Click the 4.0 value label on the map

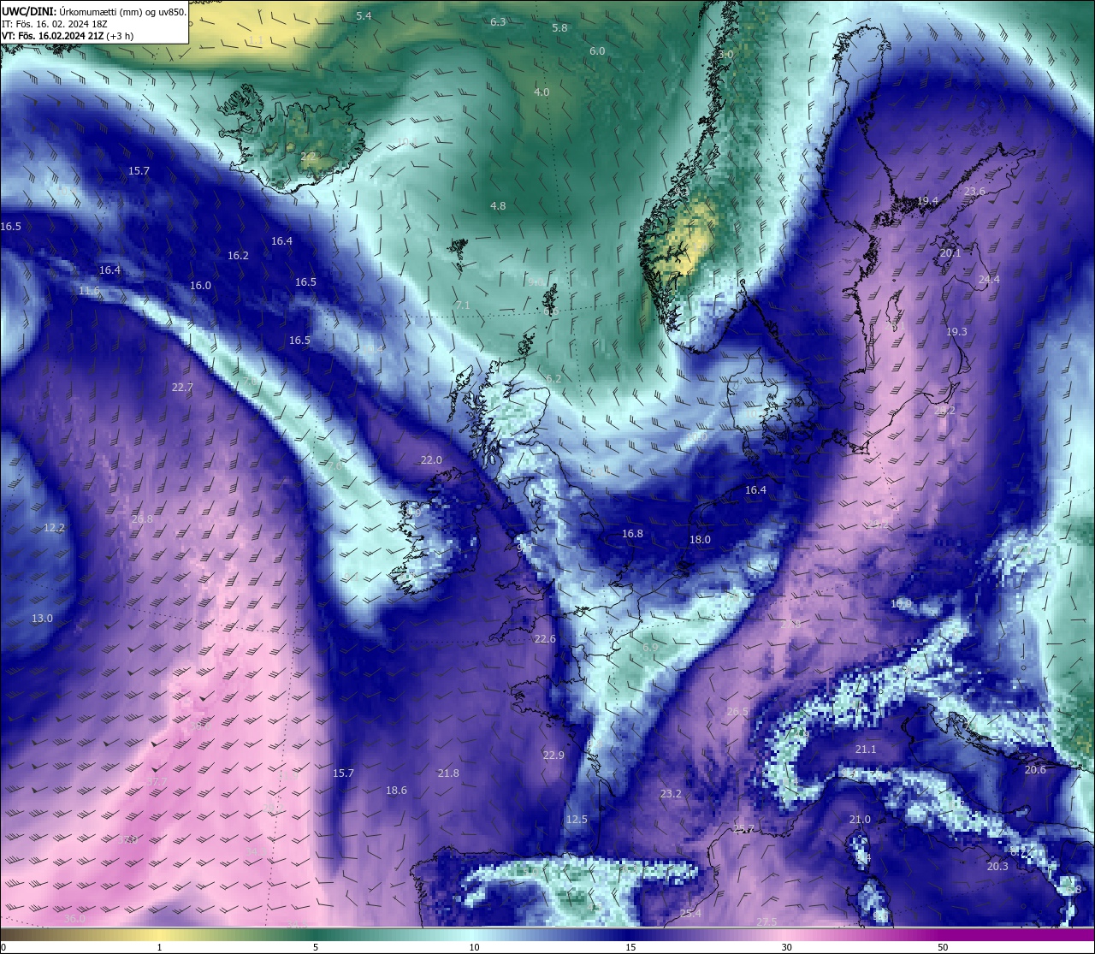(x=542, y=92)
